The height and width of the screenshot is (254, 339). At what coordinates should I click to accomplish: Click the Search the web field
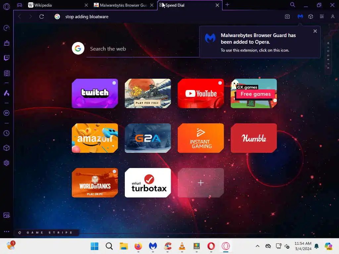pos(143,49)
